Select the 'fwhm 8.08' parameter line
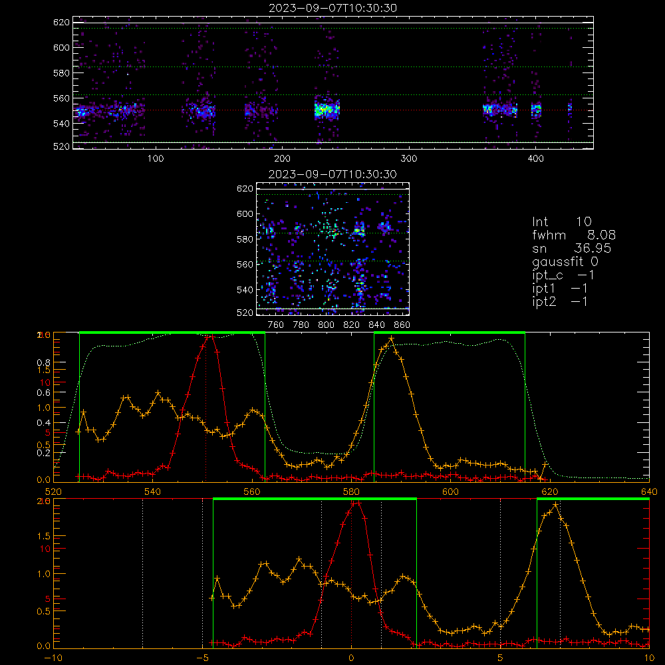The height and width of the screenshot is (665, 665). (x=574, y=235)
